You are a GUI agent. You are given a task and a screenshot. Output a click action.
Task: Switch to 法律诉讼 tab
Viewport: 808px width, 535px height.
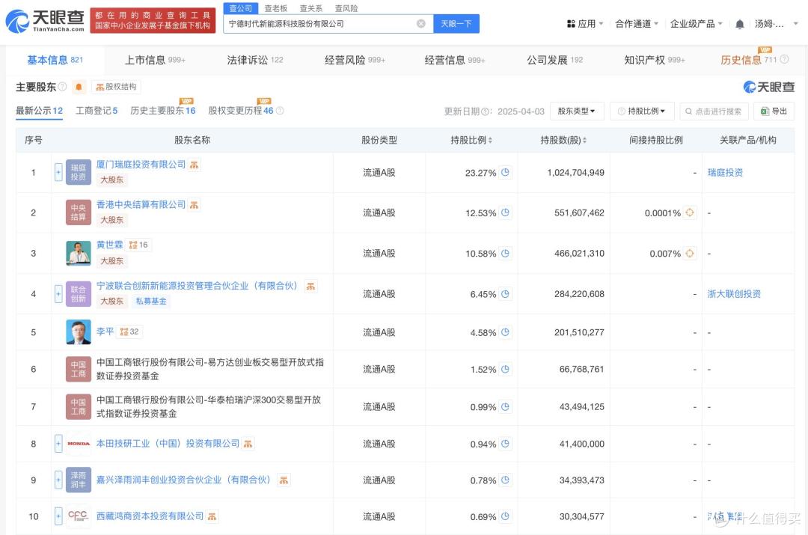click(255, 61)
